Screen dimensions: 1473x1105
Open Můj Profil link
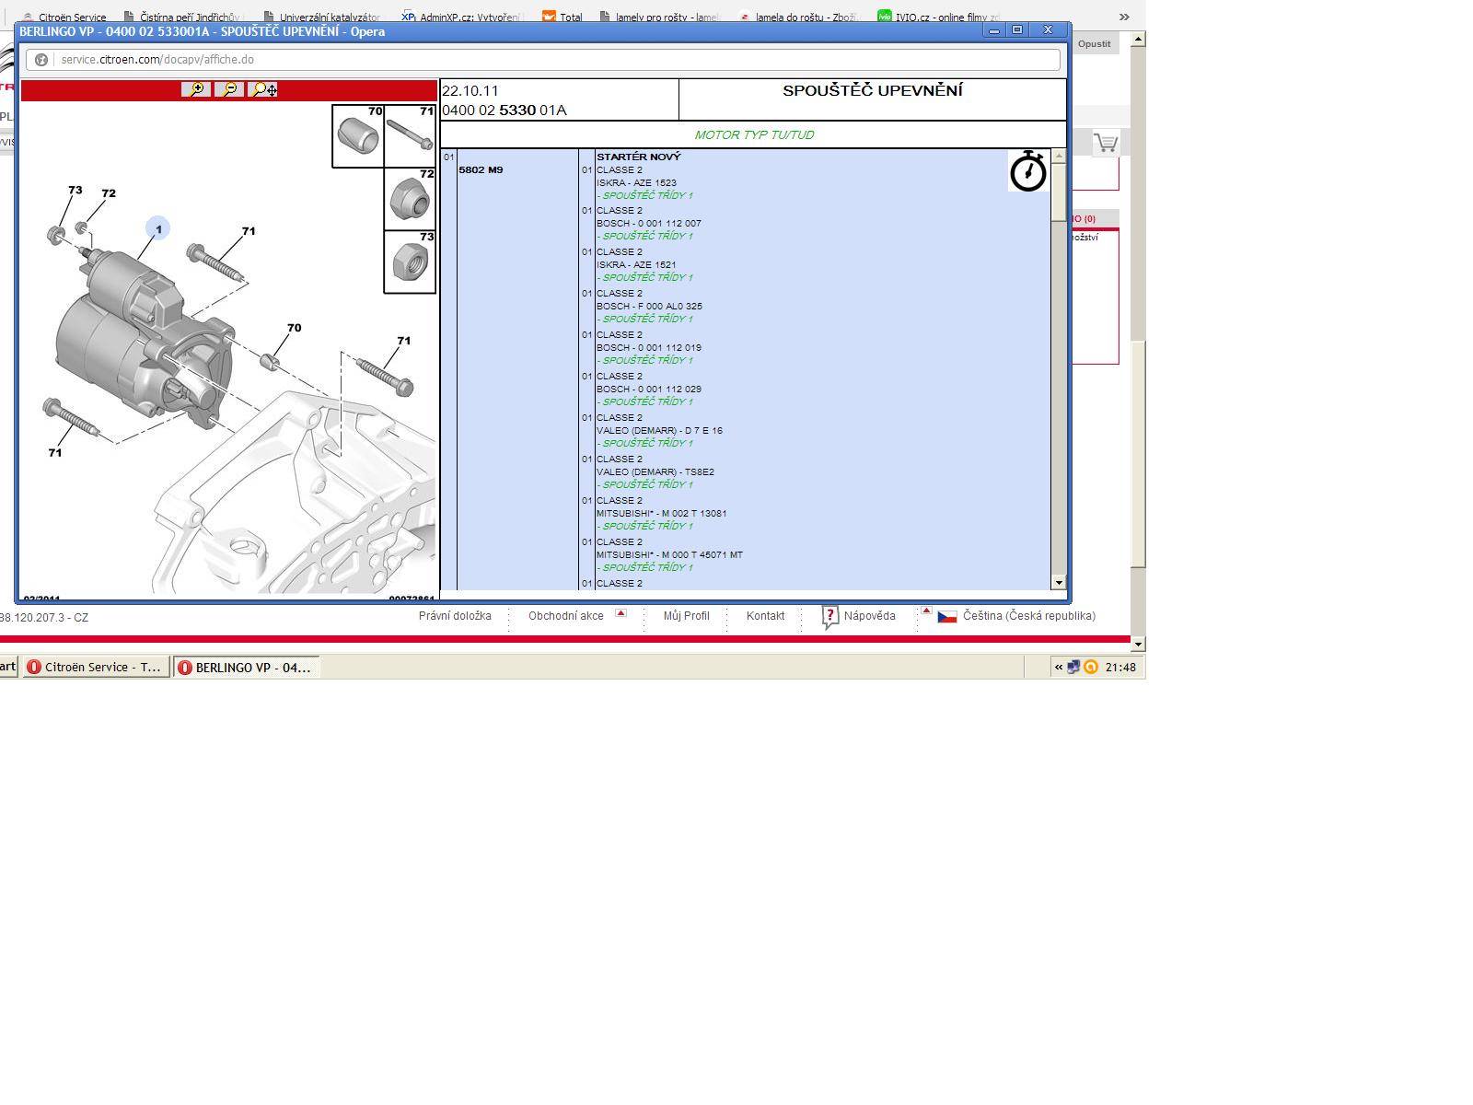pyautogui.click(x=687, y=616)
